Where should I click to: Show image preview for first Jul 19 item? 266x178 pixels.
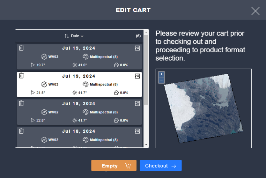137,48
